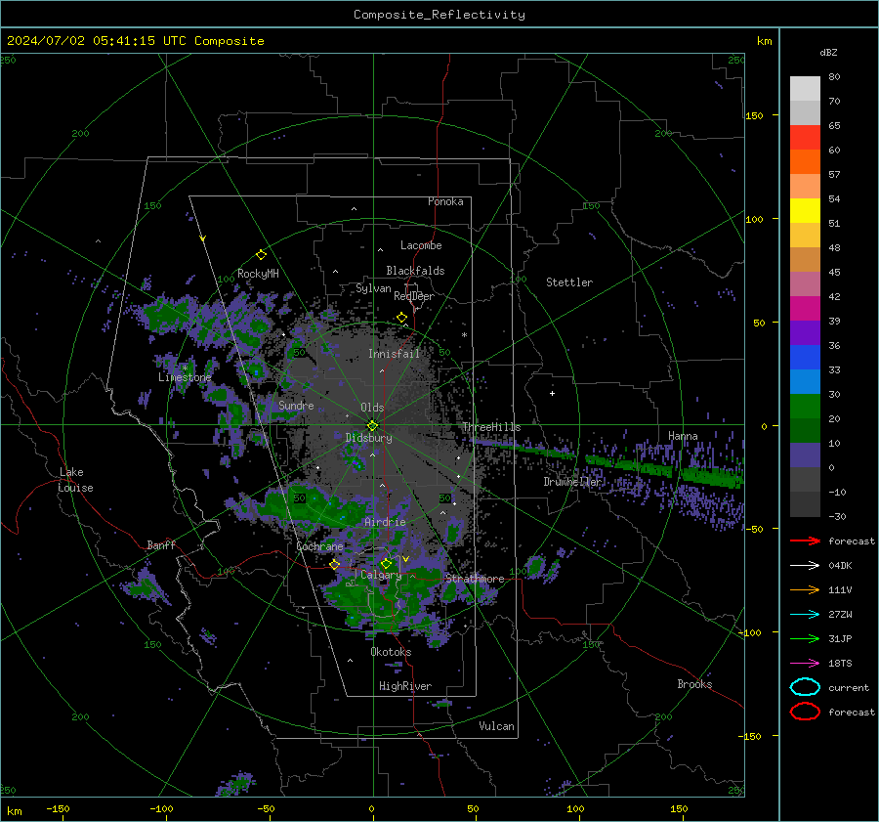Screen dimensions: 879x822
Task: Select the bright blue 33-36 dBZ swatch
Action: point(805,358)
